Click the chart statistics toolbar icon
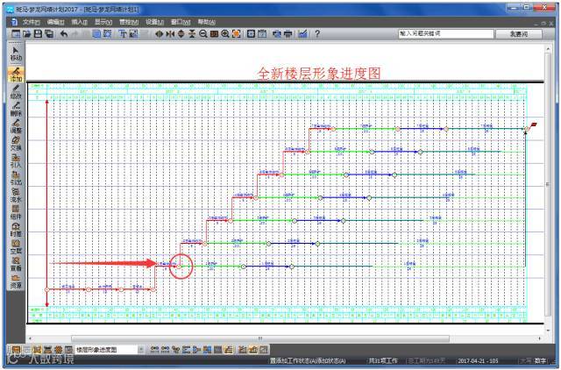 pos(302,34)
